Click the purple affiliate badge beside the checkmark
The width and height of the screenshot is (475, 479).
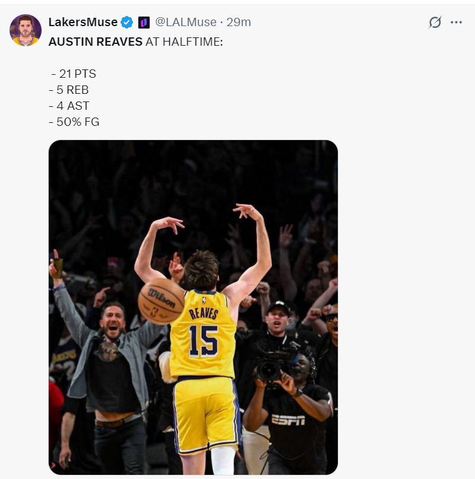click(x=144, y=23)
